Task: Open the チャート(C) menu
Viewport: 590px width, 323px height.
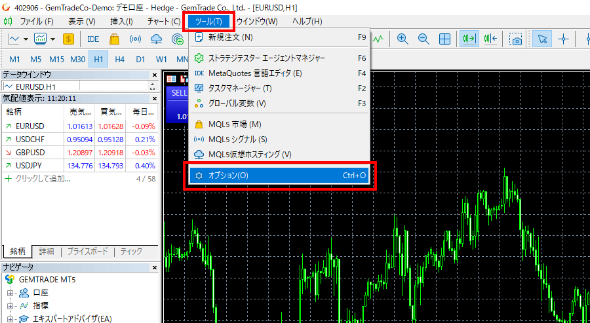Action: pyautogui.click(x=164, y=22)
